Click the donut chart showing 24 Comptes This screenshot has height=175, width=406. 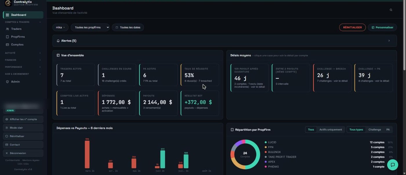(245, 154)
